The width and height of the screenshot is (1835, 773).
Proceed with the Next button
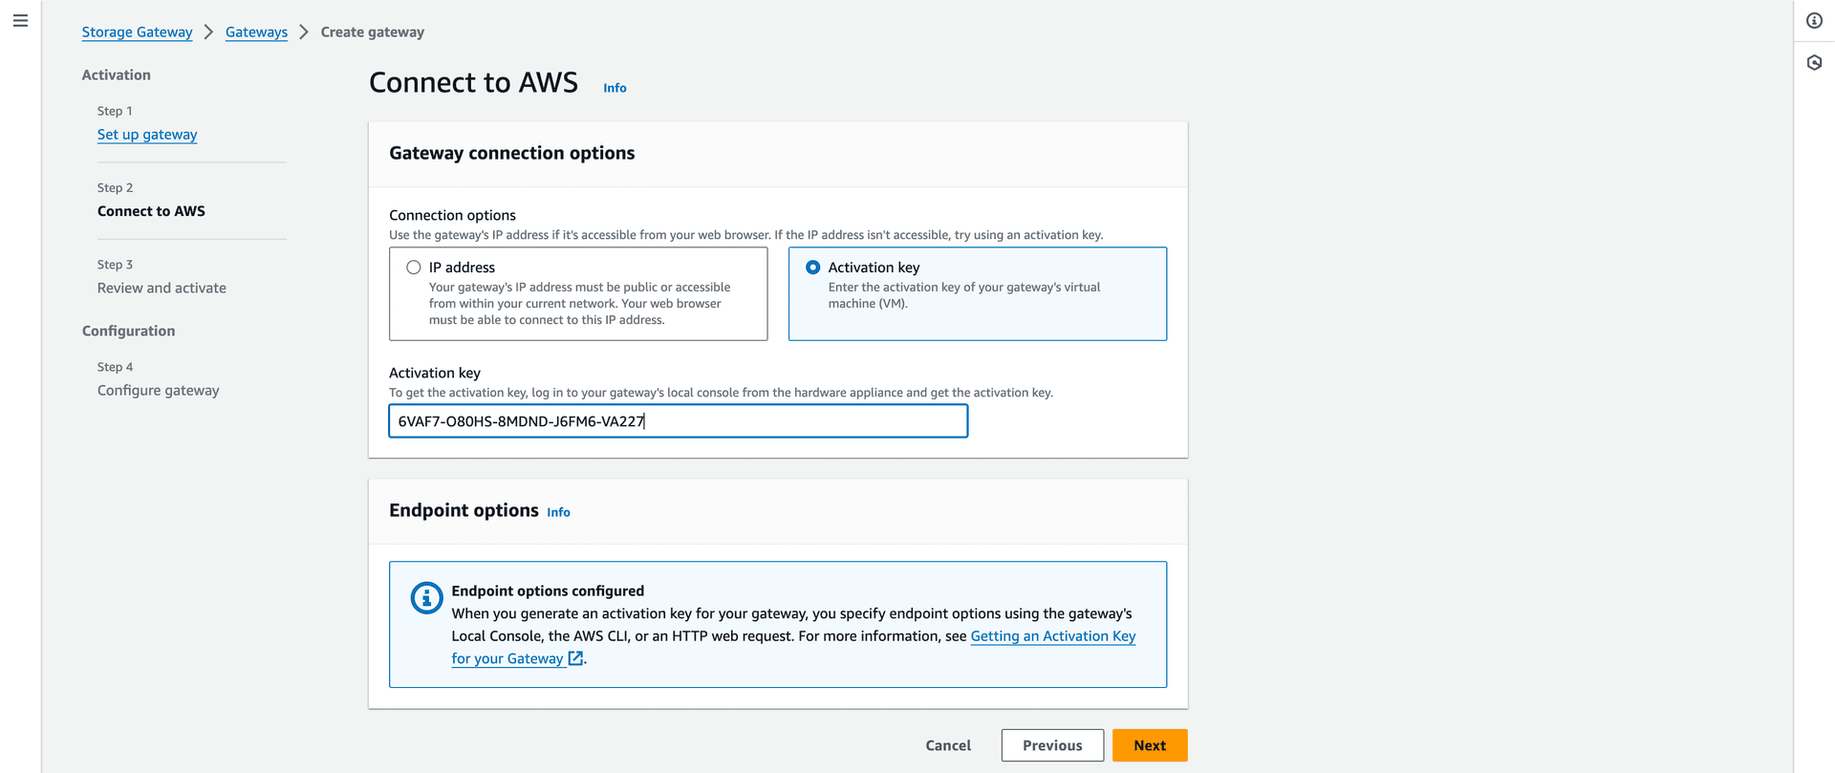coord(1150,745)
